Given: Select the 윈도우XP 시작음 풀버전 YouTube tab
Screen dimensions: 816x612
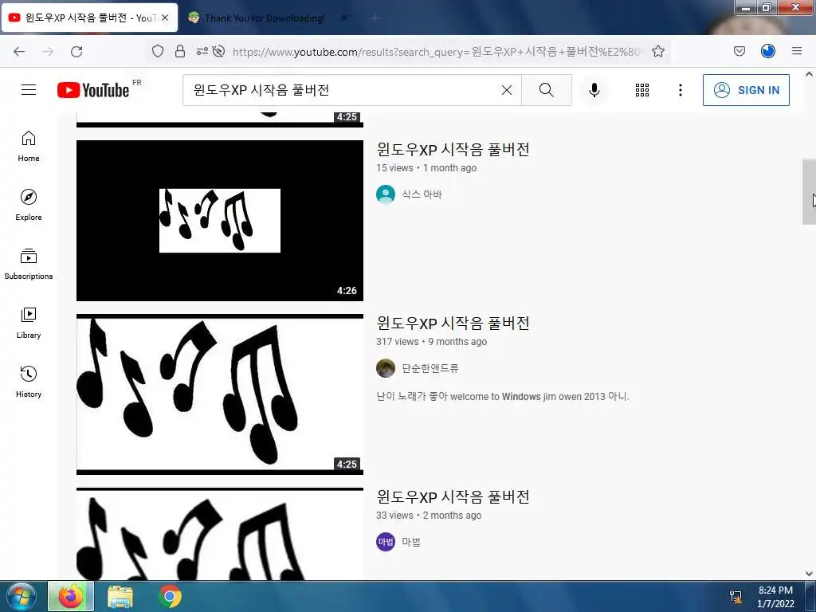Looking at the screenshot, I should 88,18.
